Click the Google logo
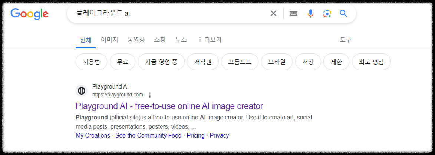 click(29, 14)
